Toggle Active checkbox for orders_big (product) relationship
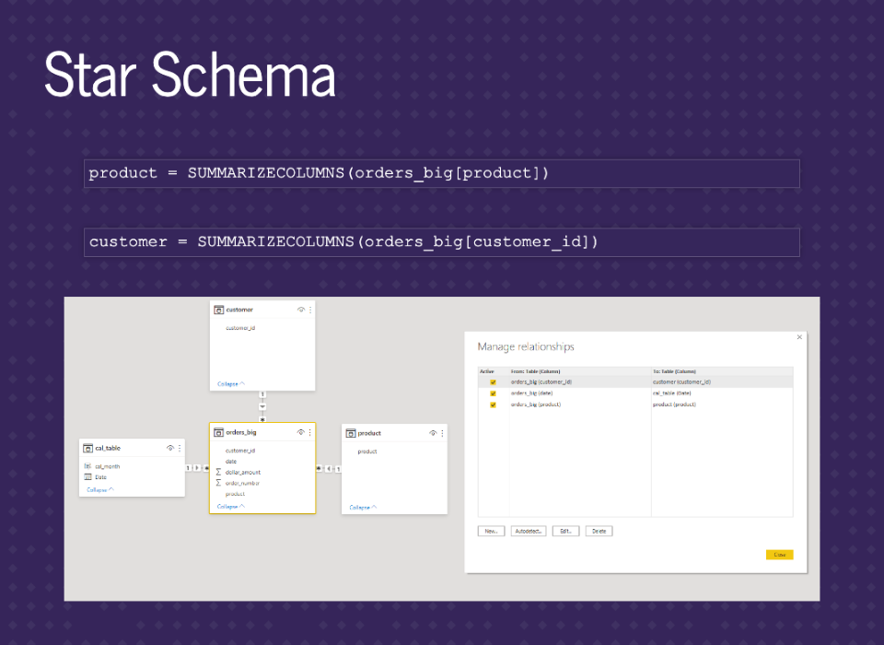 coord(493,405)
